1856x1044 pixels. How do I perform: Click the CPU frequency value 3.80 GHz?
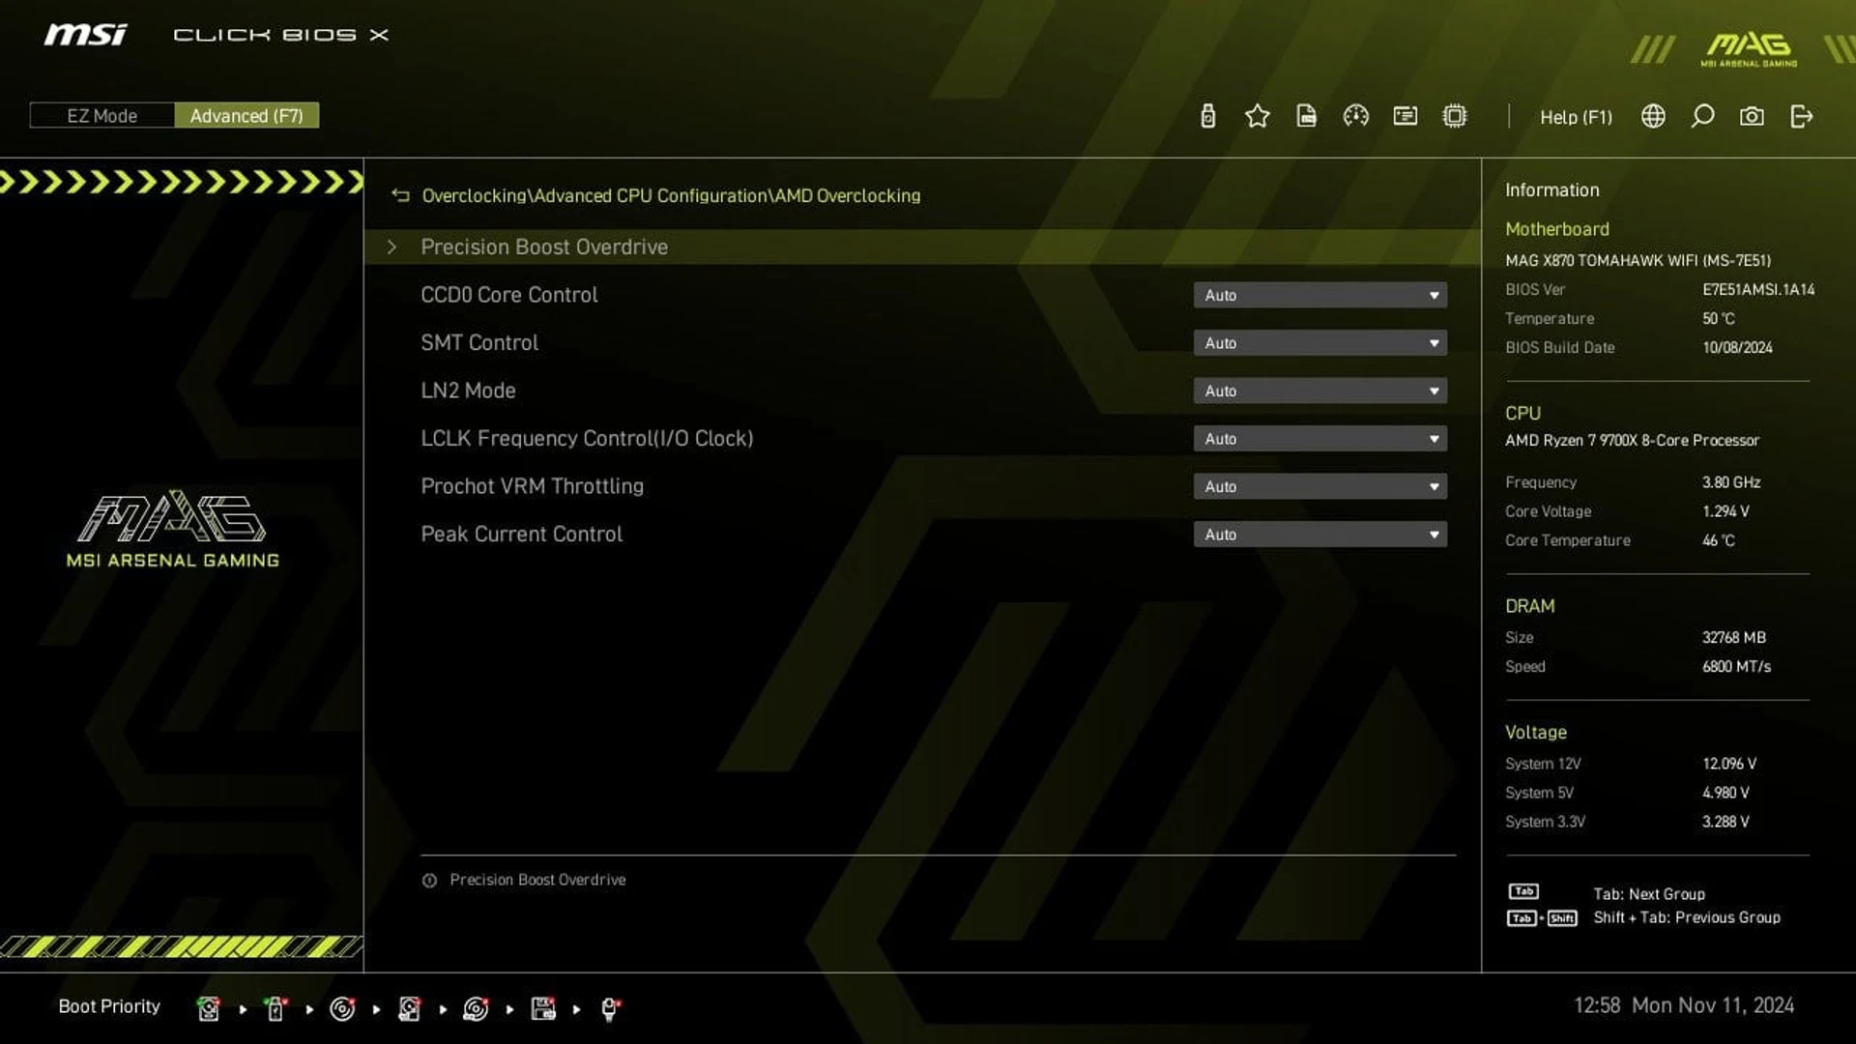click(1730, 482)
